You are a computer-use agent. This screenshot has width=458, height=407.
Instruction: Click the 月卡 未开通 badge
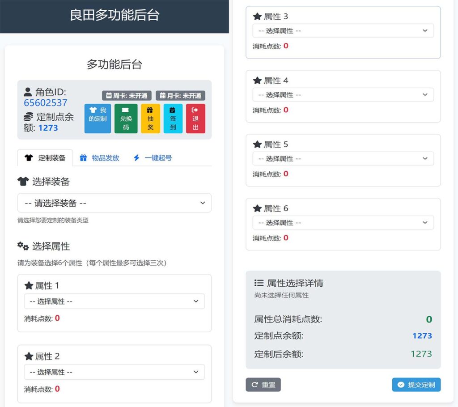180,96
